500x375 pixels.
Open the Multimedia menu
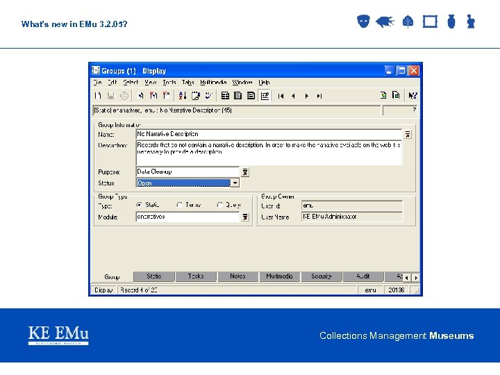point(213,82)
